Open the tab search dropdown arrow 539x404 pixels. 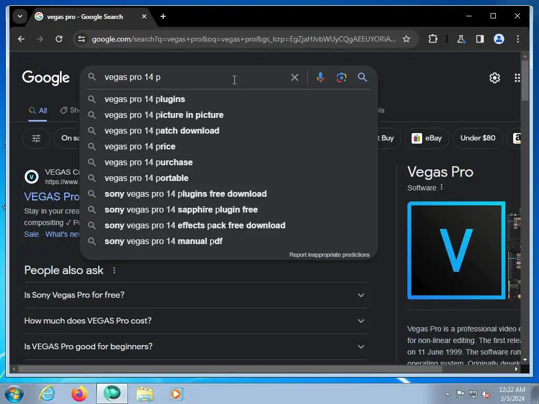20,16
